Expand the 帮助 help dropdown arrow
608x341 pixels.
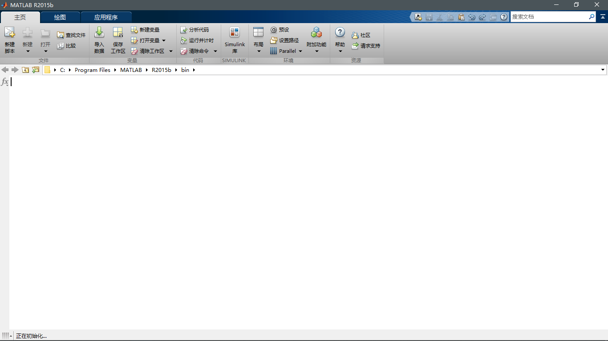[x=340, y=51]
